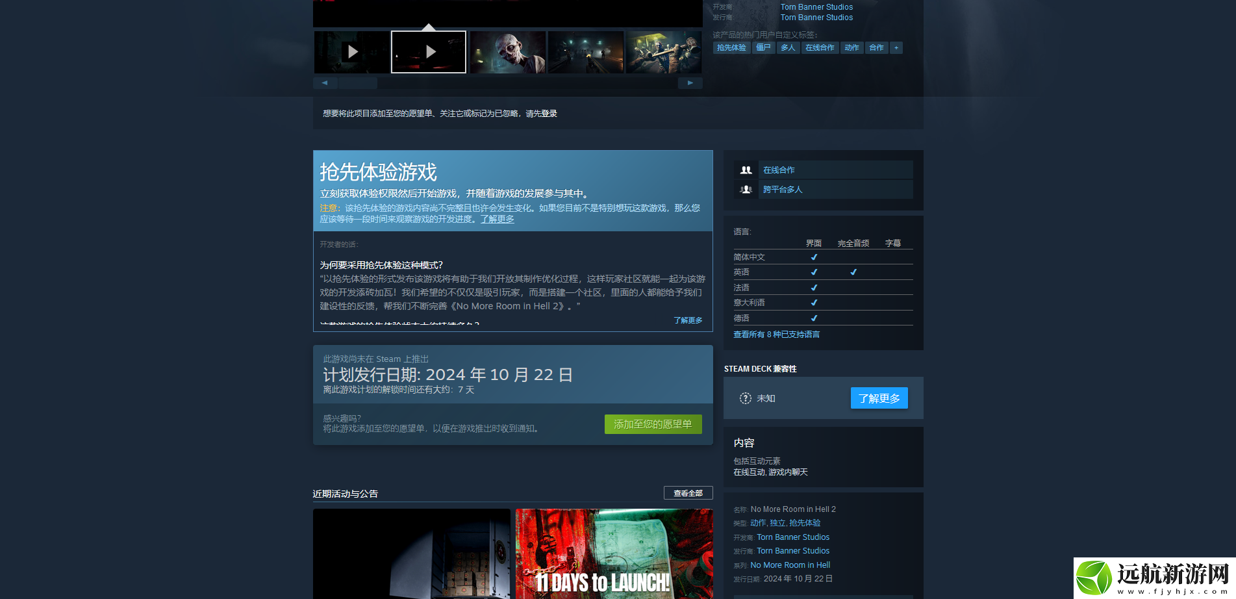Click 查看全部 for recent events
This screenshot has width=1236, height=599.
pos(688,493)
